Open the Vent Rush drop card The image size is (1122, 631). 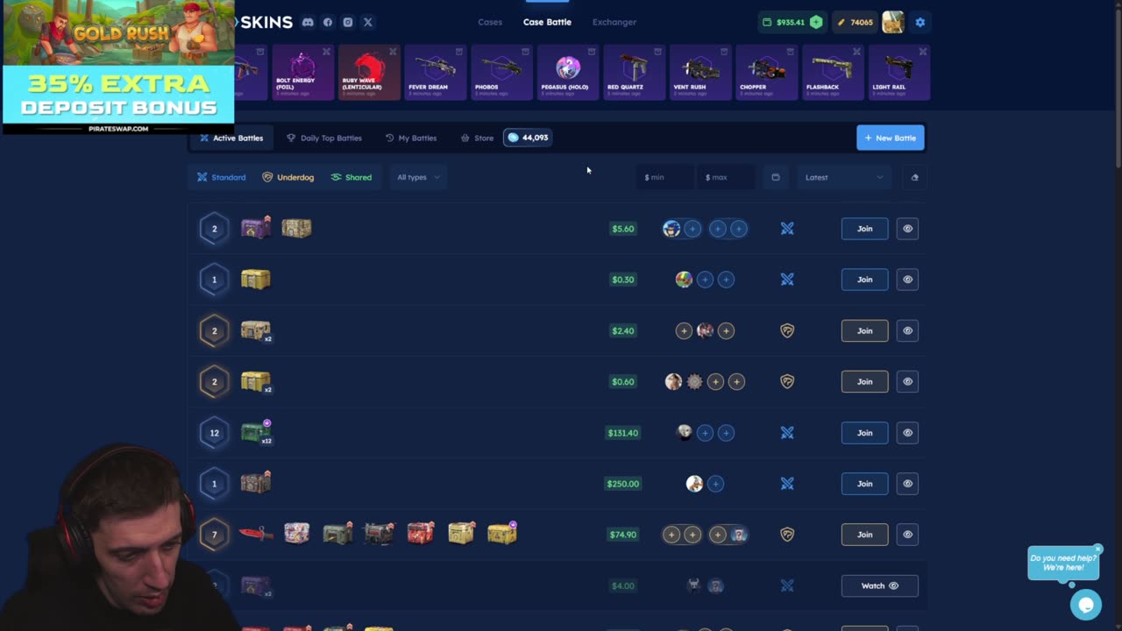click(x=700, y=73)
